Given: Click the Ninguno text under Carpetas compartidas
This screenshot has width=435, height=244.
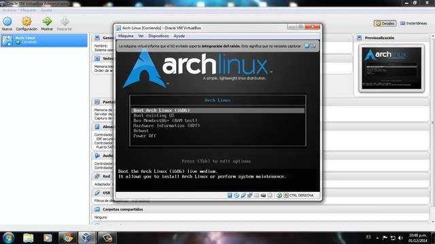Looking at the screenshot, I should pyautogui.click(x=101, y=218).
